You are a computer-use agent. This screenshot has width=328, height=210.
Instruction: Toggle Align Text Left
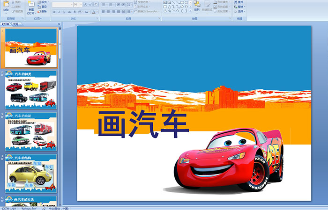click(x=104, y=12)
